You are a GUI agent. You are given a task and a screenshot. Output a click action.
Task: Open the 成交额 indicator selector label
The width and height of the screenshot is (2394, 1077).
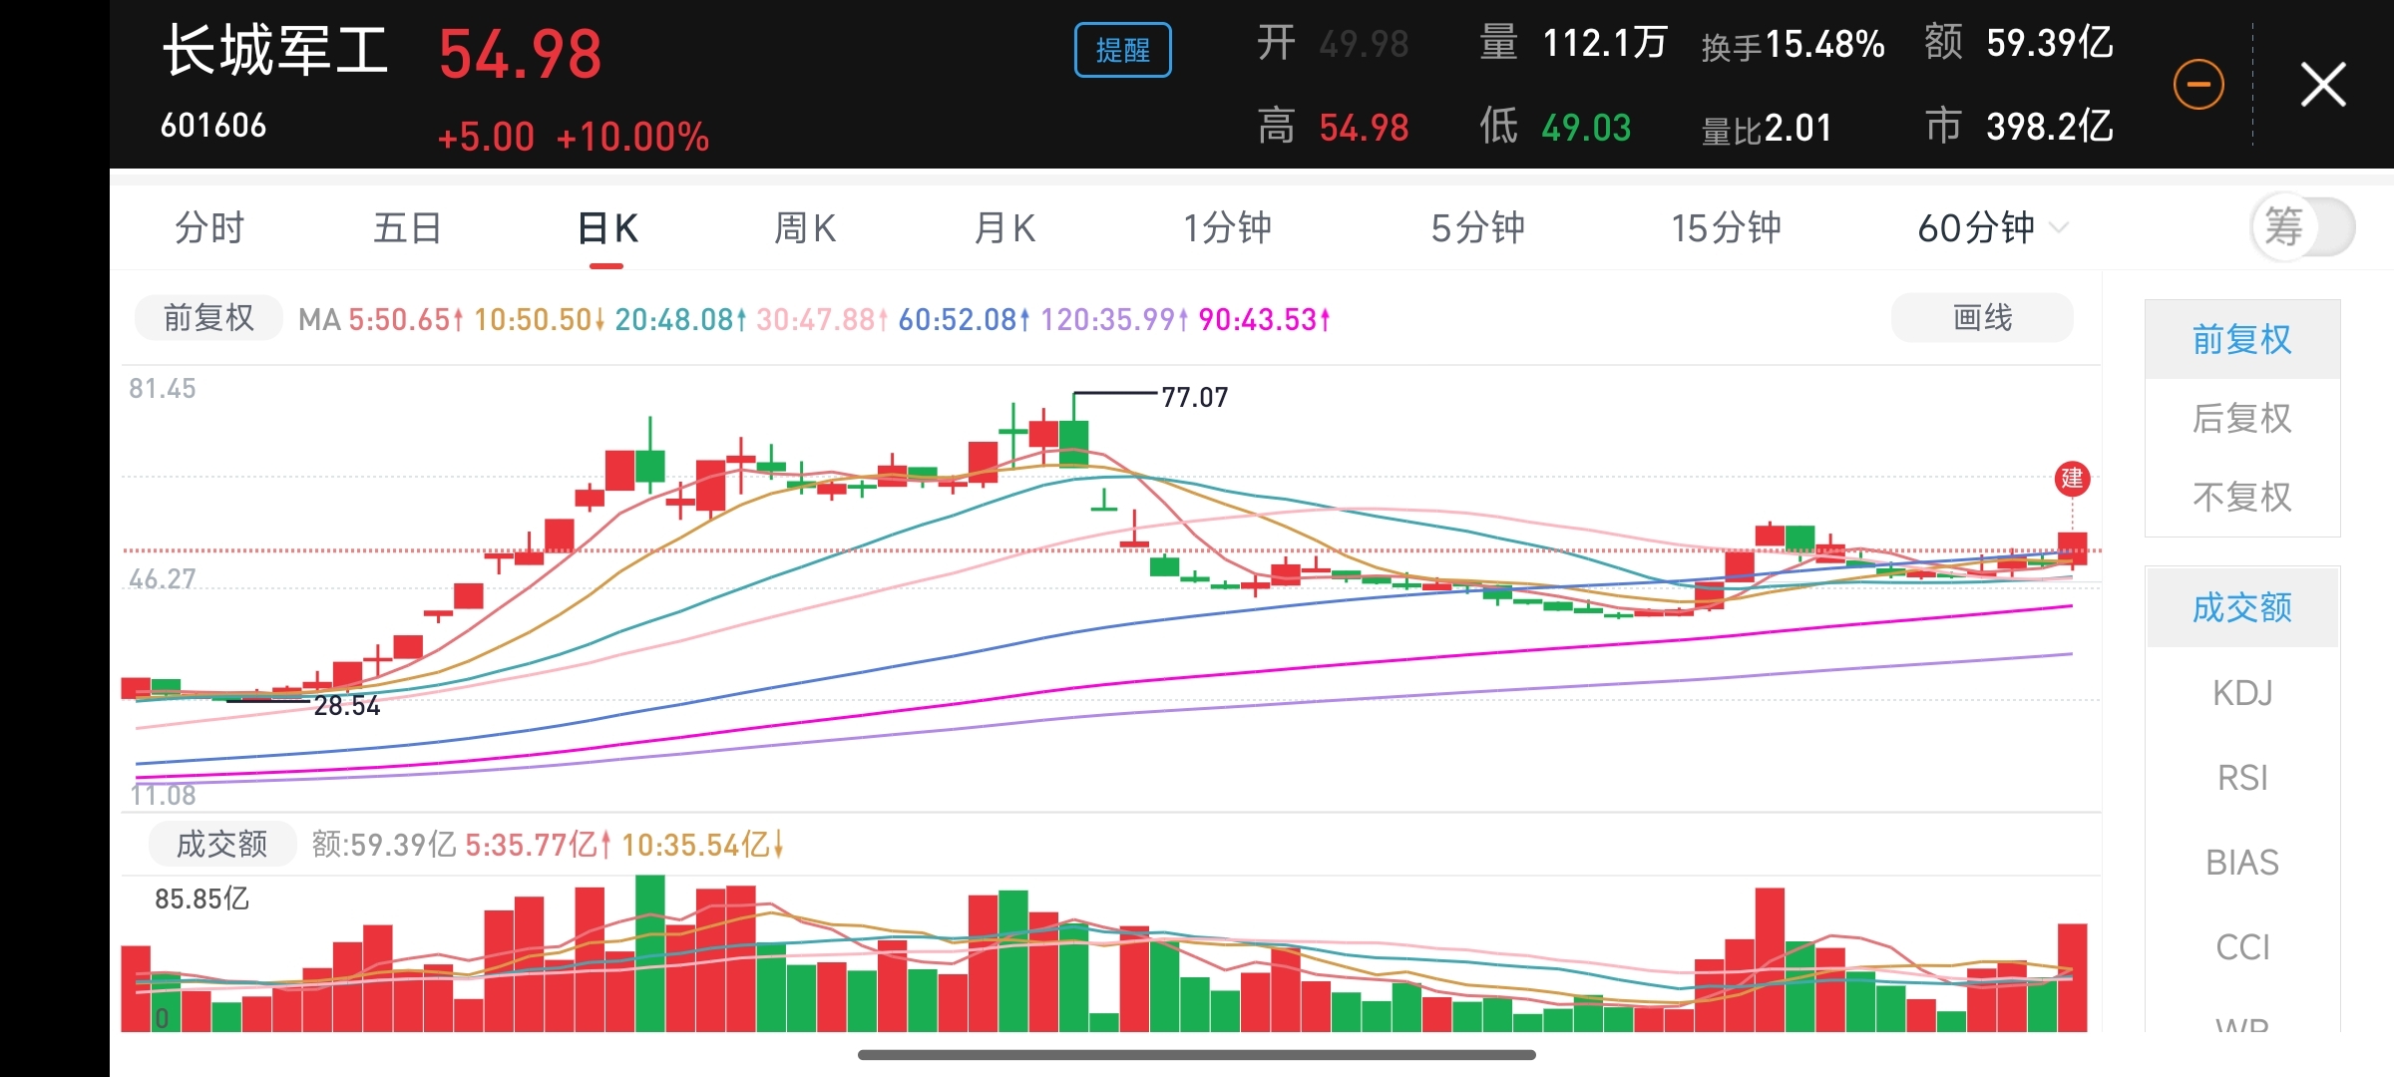click(x=221, y=845)
